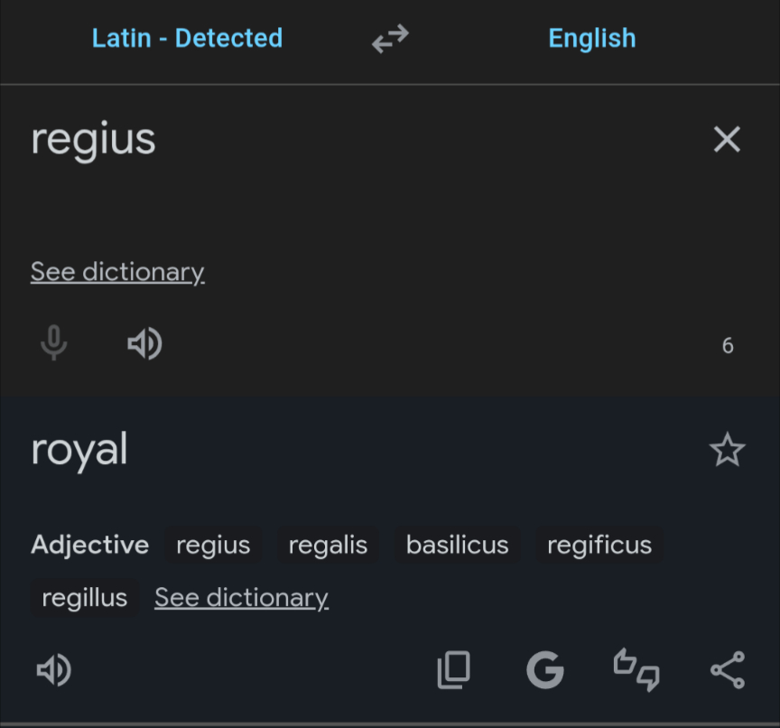Open 'See dictionary' link under source text
The height and width of the screenshot is (728, 780).
coord(117,272)
